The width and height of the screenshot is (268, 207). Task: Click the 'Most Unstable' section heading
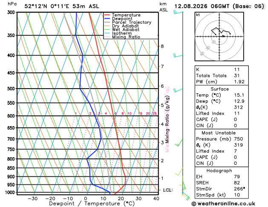(x=219, y=133)
